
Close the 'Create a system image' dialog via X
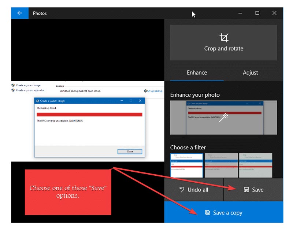(x=140, y=101)
